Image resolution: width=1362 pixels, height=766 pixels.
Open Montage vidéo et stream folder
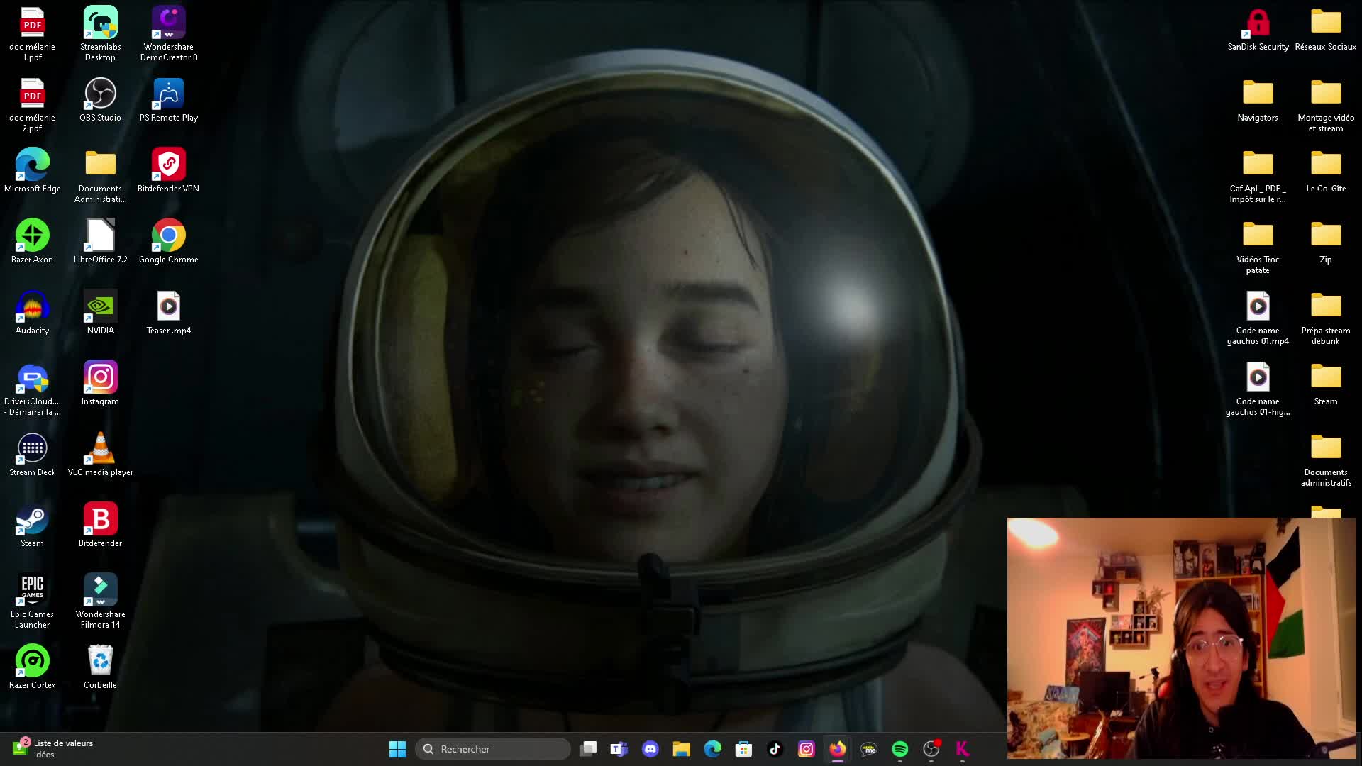pyautogui.click(x=1326, y=104)
